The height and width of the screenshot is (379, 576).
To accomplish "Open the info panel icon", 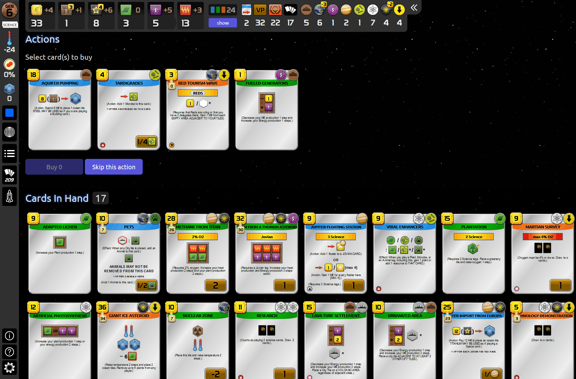I will 9,336.
